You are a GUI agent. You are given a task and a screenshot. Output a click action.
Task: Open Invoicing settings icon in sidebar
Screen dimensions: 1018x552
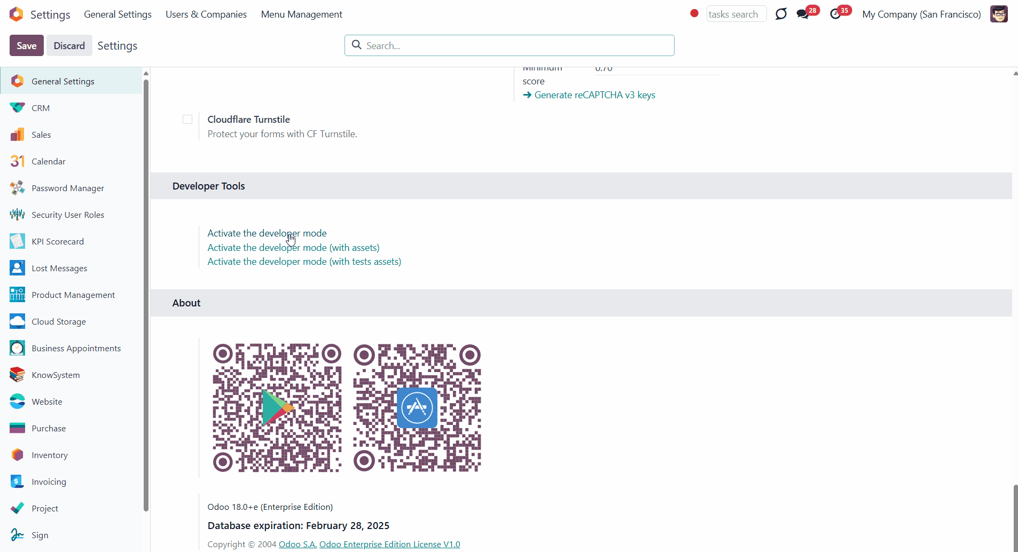[17, 482]
